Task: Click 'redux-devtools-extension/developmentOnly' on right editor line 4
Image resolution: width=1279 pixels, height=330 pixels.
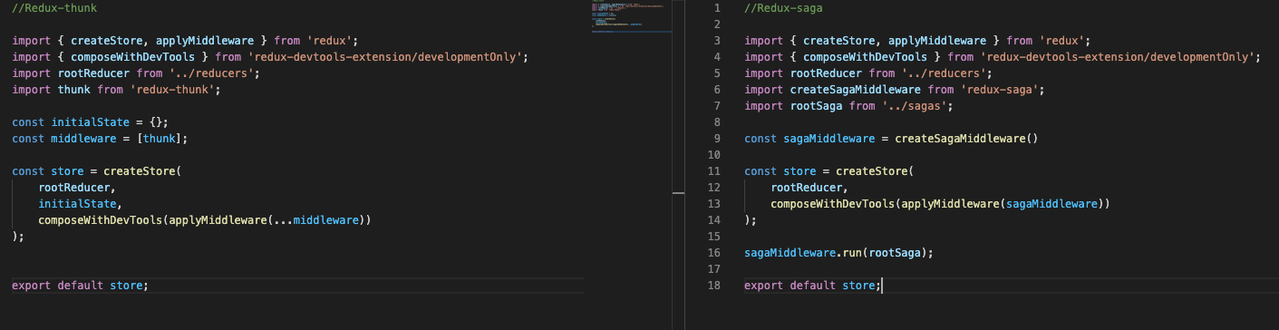Action: 1119,57
